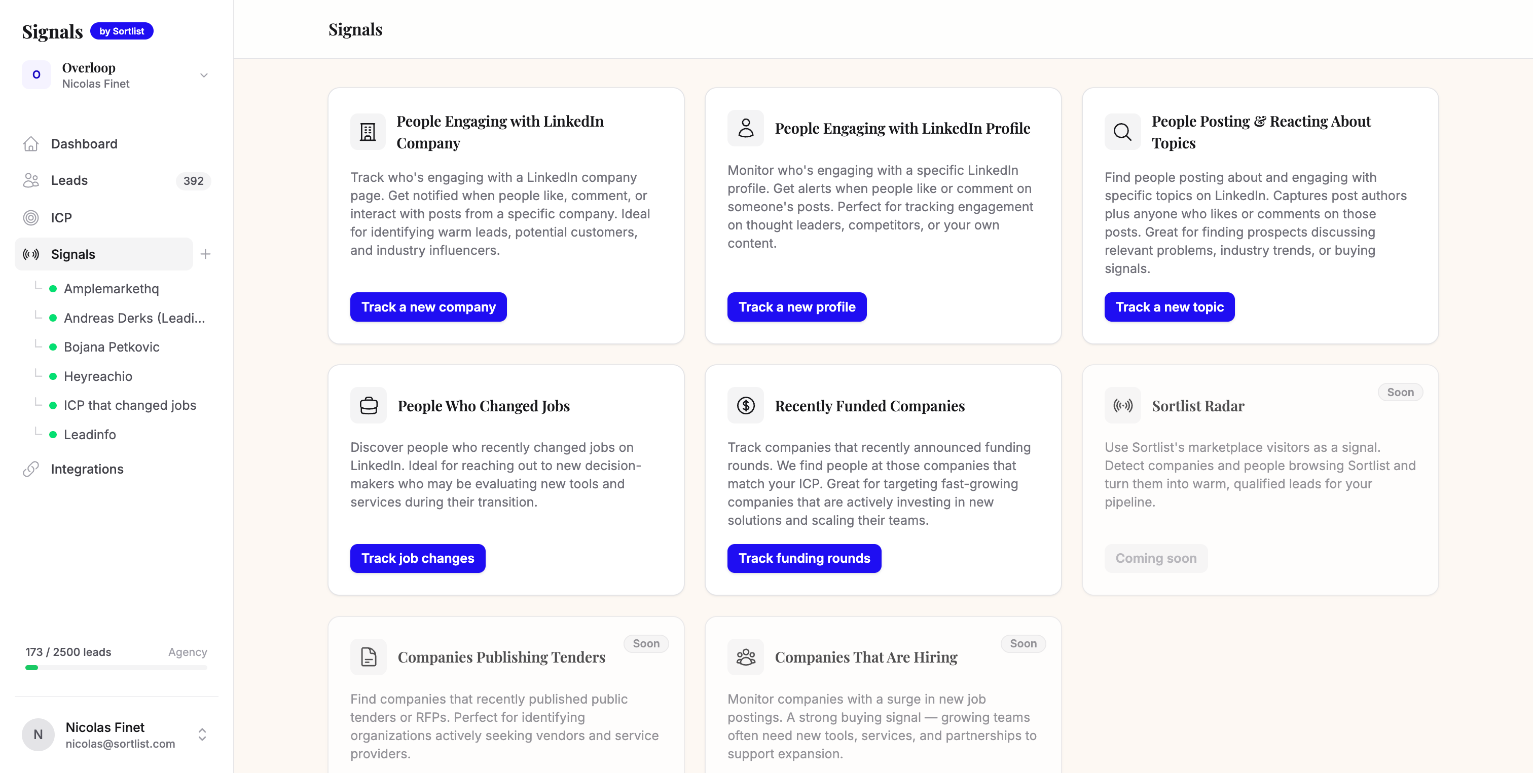Expand the Overloop workspace switcher chevron
This screenshot has height=773, width=1533.
click(203, 75)
